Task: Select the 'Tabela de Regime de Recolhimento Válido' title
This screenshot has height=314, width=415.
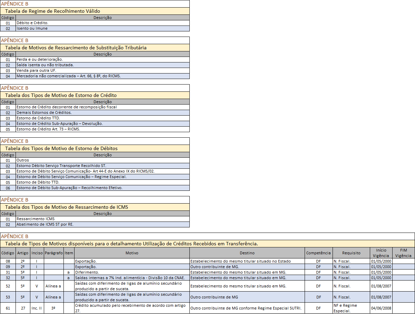Action: (95, 11)
